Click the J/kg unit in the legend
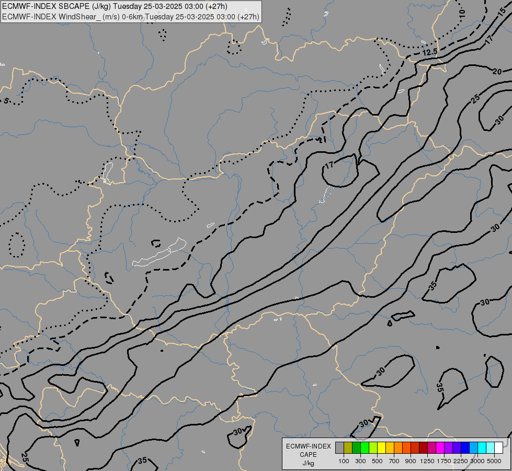512x471 pixels. [308, 463]
